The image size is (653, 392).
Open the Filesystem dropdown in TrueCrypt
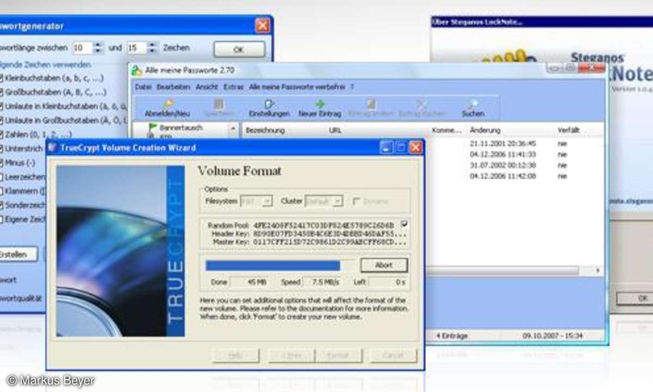pos(256,201)
